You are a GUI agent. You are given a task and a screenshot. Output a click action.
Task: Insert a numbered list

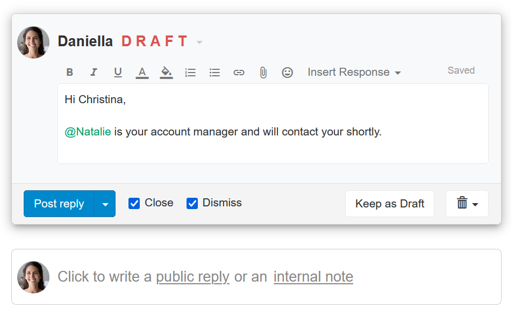[x=190, y=72]
